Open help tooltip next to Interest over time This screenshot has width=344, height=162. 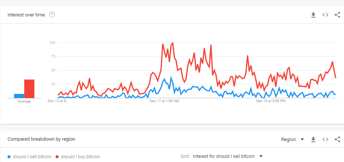[52, 15]
